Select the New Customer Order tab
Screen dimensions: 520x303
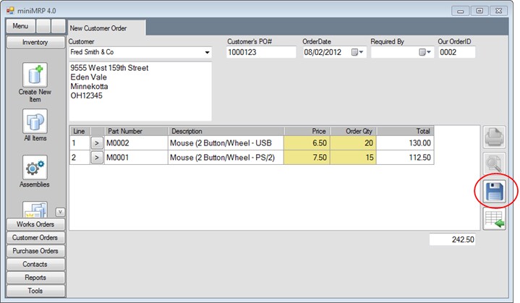point(106,27)
